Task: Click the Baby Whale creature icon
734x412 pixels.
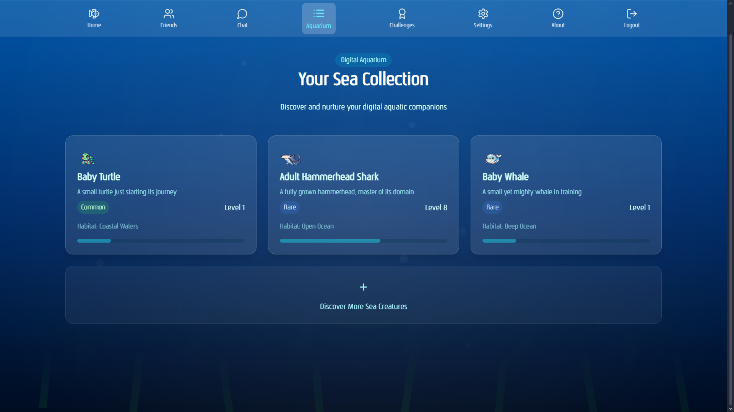Action: pyautogui.click(x=493, y=159)
